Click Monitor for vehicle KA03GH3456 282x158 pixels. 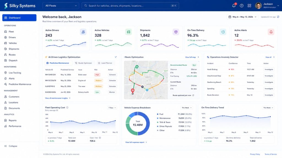pos(112,92)
